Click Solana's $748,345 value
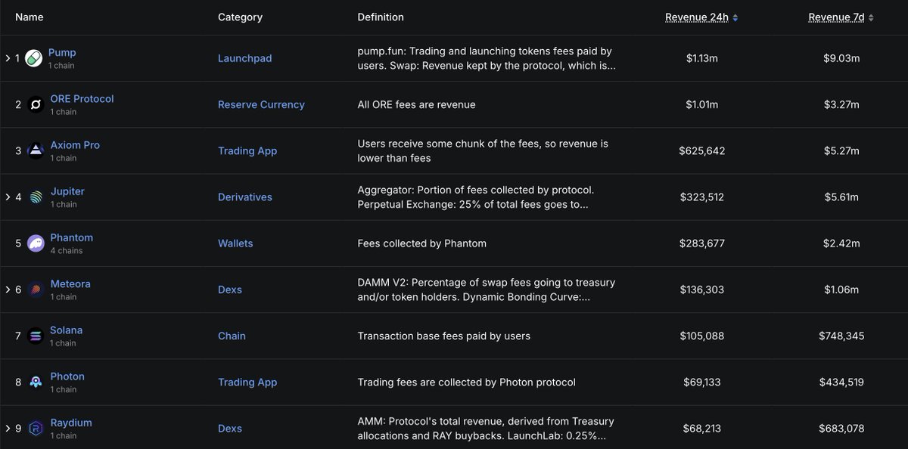Viewport: 908px width, 449px height. coord(841,336)
